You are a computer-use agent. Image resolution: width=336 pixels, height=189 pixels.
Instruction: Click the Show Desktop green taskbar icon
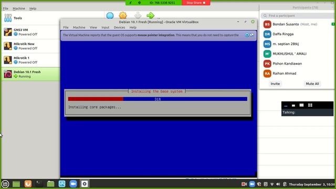tap(16, 184)
